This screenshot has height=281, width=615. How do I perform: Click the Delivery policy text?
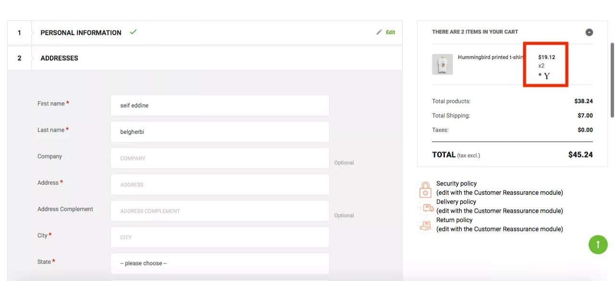click(456, 202)
